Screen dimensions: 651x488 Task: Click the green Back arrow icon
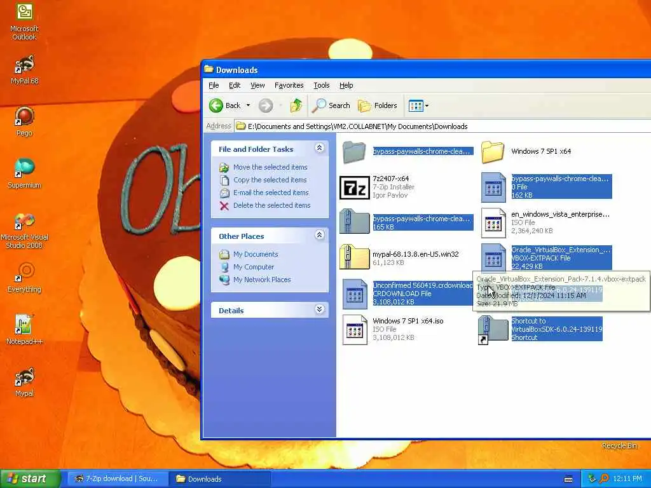(216, 105)
